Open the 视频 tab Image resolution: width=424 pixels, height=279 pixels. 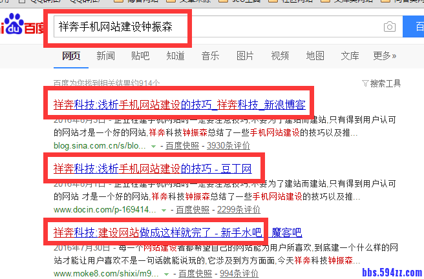(280, 56)
